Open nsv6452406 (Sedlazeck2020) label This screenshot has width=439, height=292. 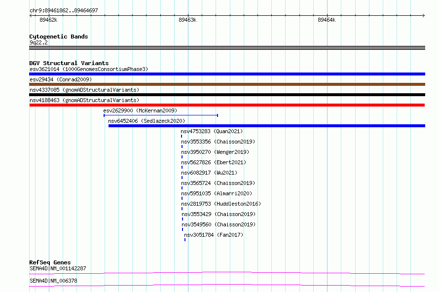pyautogui.click(x=146, y=121)
